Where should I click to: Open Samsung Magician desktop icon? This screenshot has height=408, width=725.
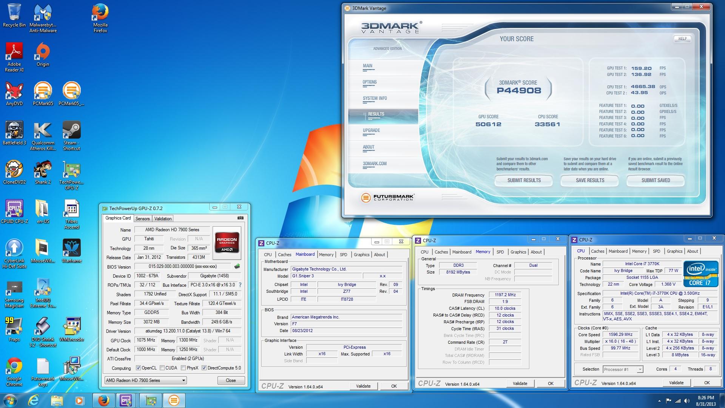tap(14, 293)
